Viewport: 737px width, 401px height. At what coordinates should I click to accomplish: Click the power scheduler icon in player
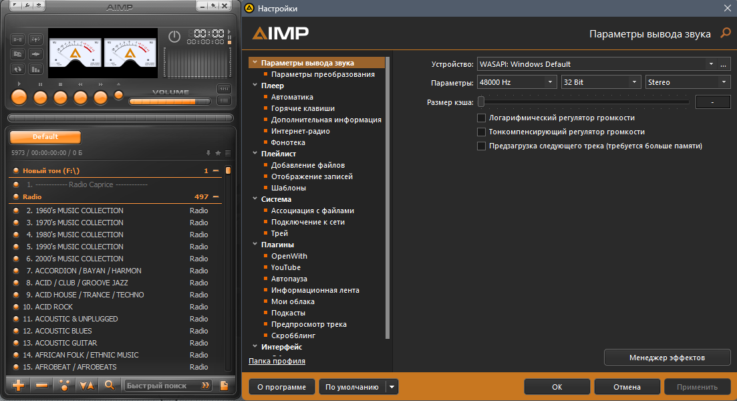tap(174, 37)
